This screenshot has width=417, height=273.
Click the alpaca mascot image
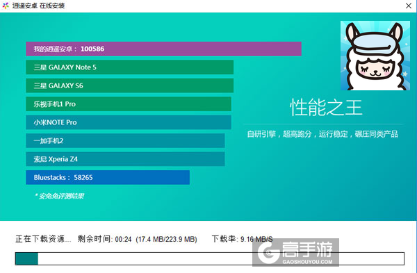375,56
